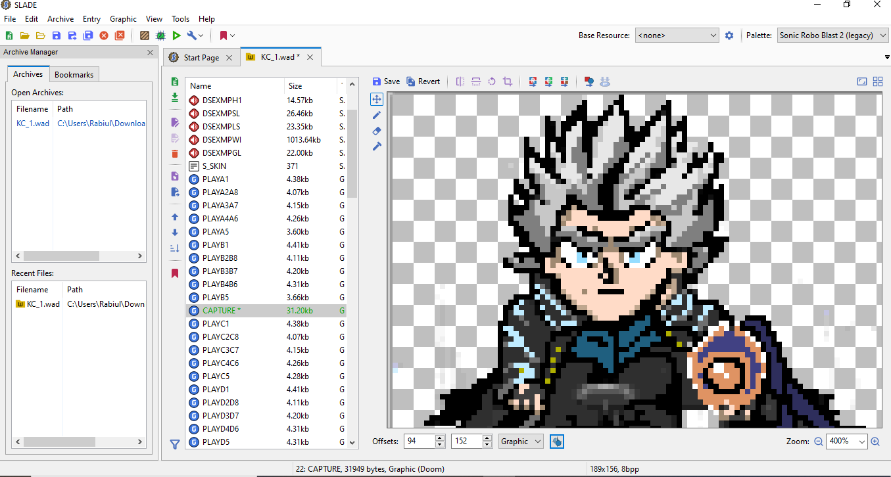Open the bookmark dropdown in main toolbar
The image size is (891, 477).
tap(227, 35)
